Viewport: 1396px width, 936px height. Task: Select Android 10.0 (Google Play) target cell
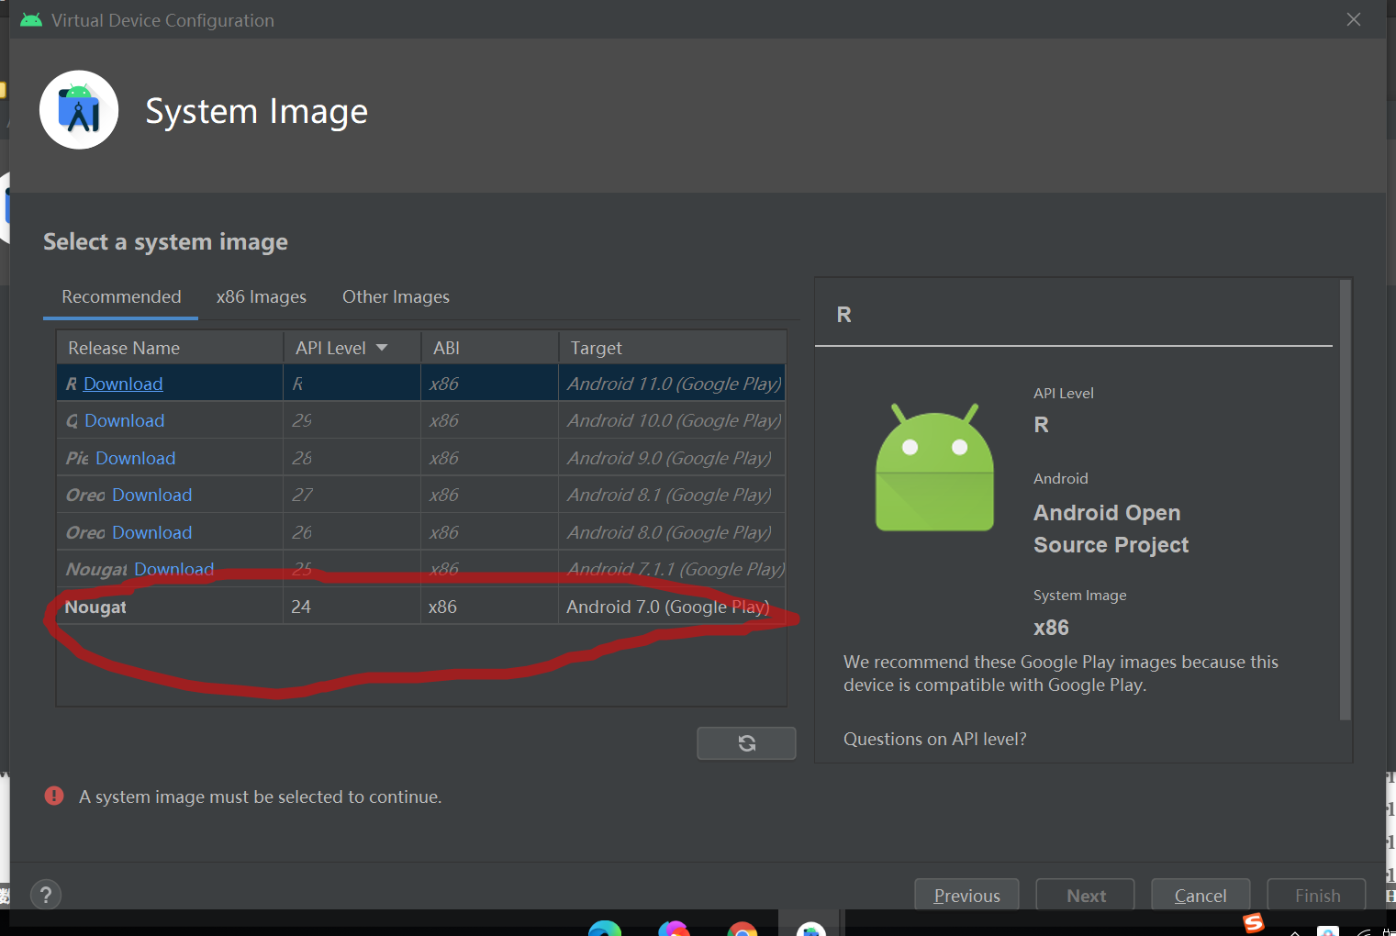(674, 420)
